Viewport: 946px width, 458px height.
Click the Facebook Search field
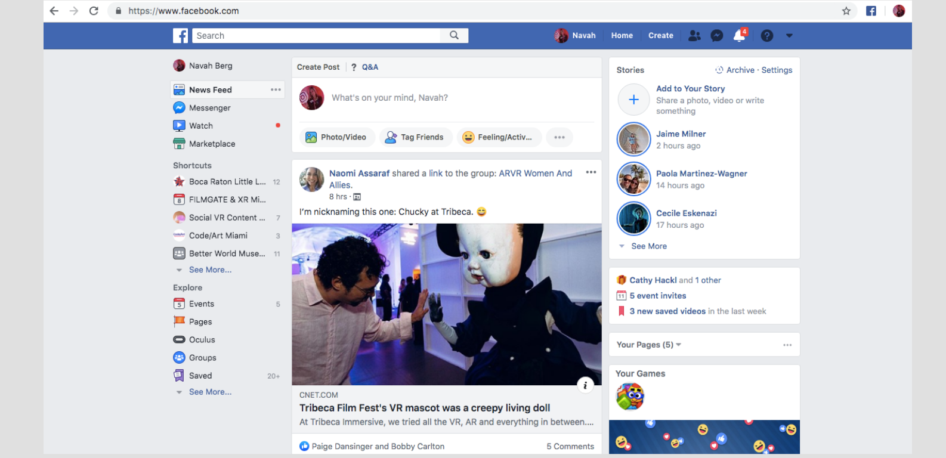click(x=317, y=36)
